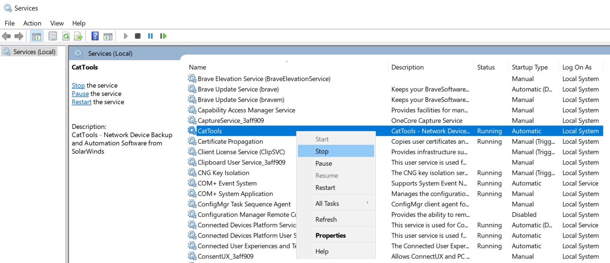Click the back navigation arrow
610x263 pixels.
[x=7, y=36]
